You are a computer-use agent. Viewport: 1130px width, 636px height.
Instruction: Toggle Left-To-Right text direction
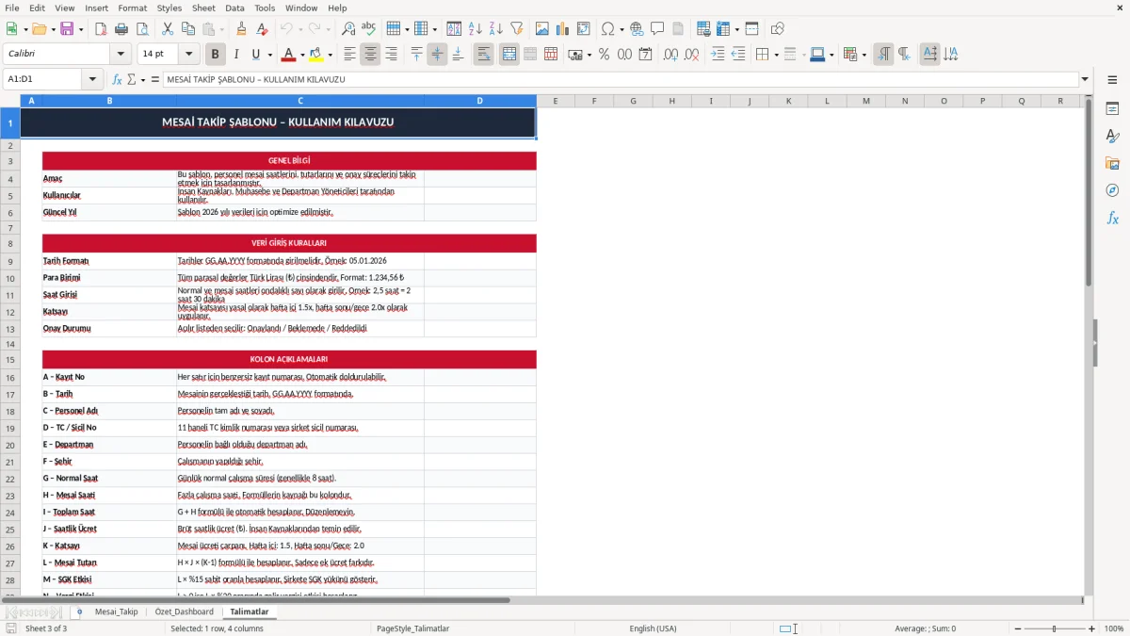tap(883, 55)
